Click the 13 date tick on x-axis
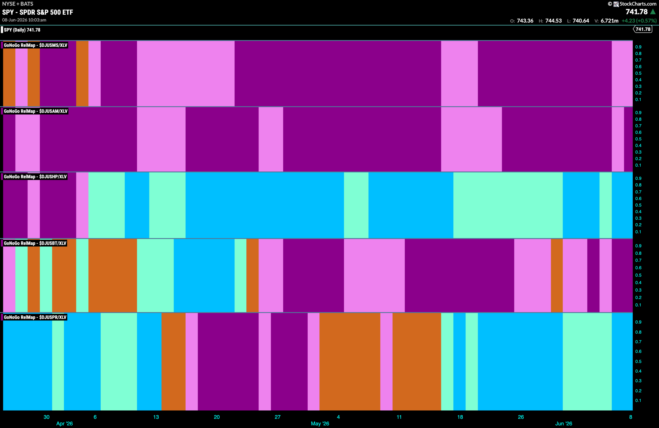Viewport: 659px width, 428px height. point(156,417)
